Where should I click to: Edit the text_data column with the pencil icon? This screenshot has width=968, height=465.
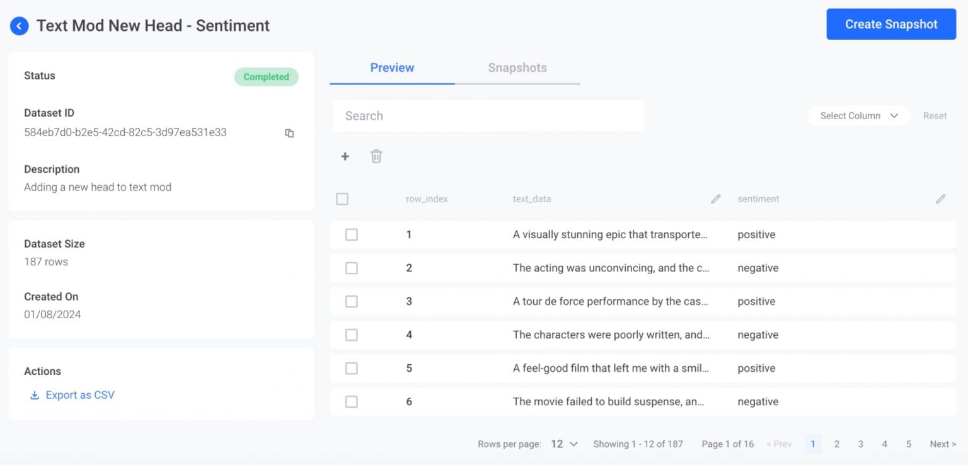(x=716, y=198)
